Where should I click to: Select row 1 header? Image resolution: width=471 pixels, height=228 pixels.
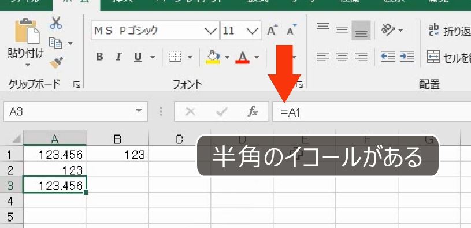(x=11, y=155)
